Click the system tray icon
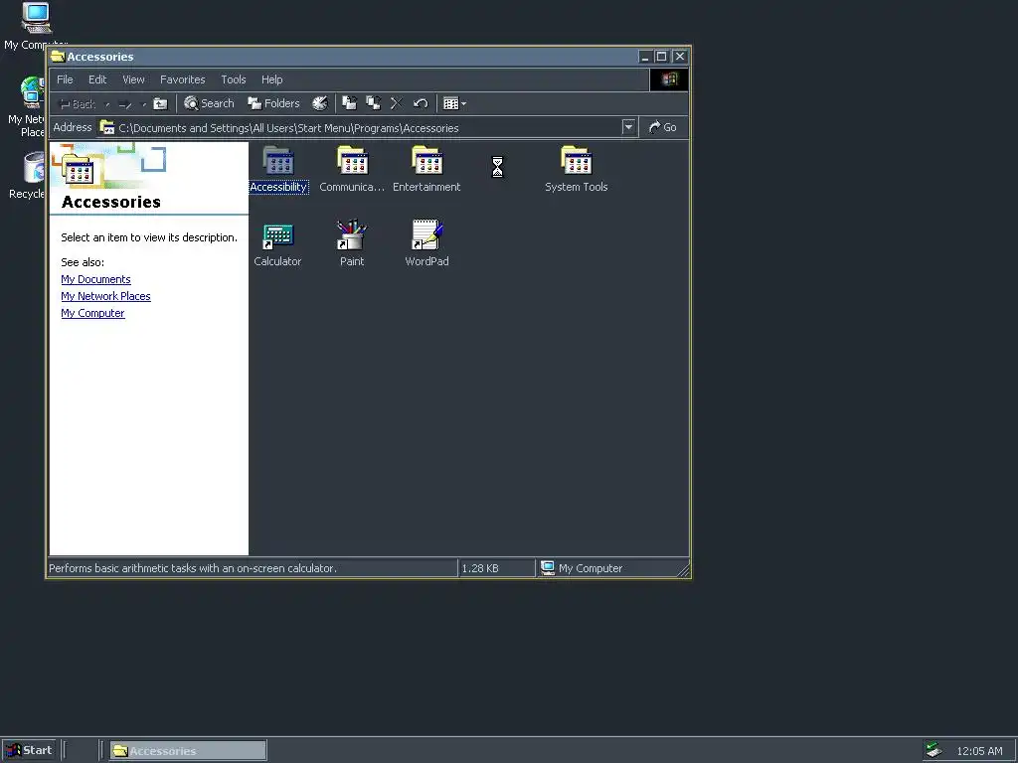This screenshot has height=763, width=1018. click(x=933, y=750)
